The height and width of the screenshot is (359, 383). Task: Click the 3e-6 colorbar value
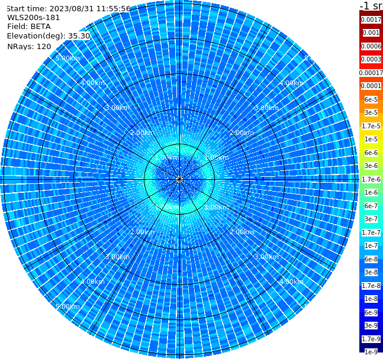tap(371, 166)
